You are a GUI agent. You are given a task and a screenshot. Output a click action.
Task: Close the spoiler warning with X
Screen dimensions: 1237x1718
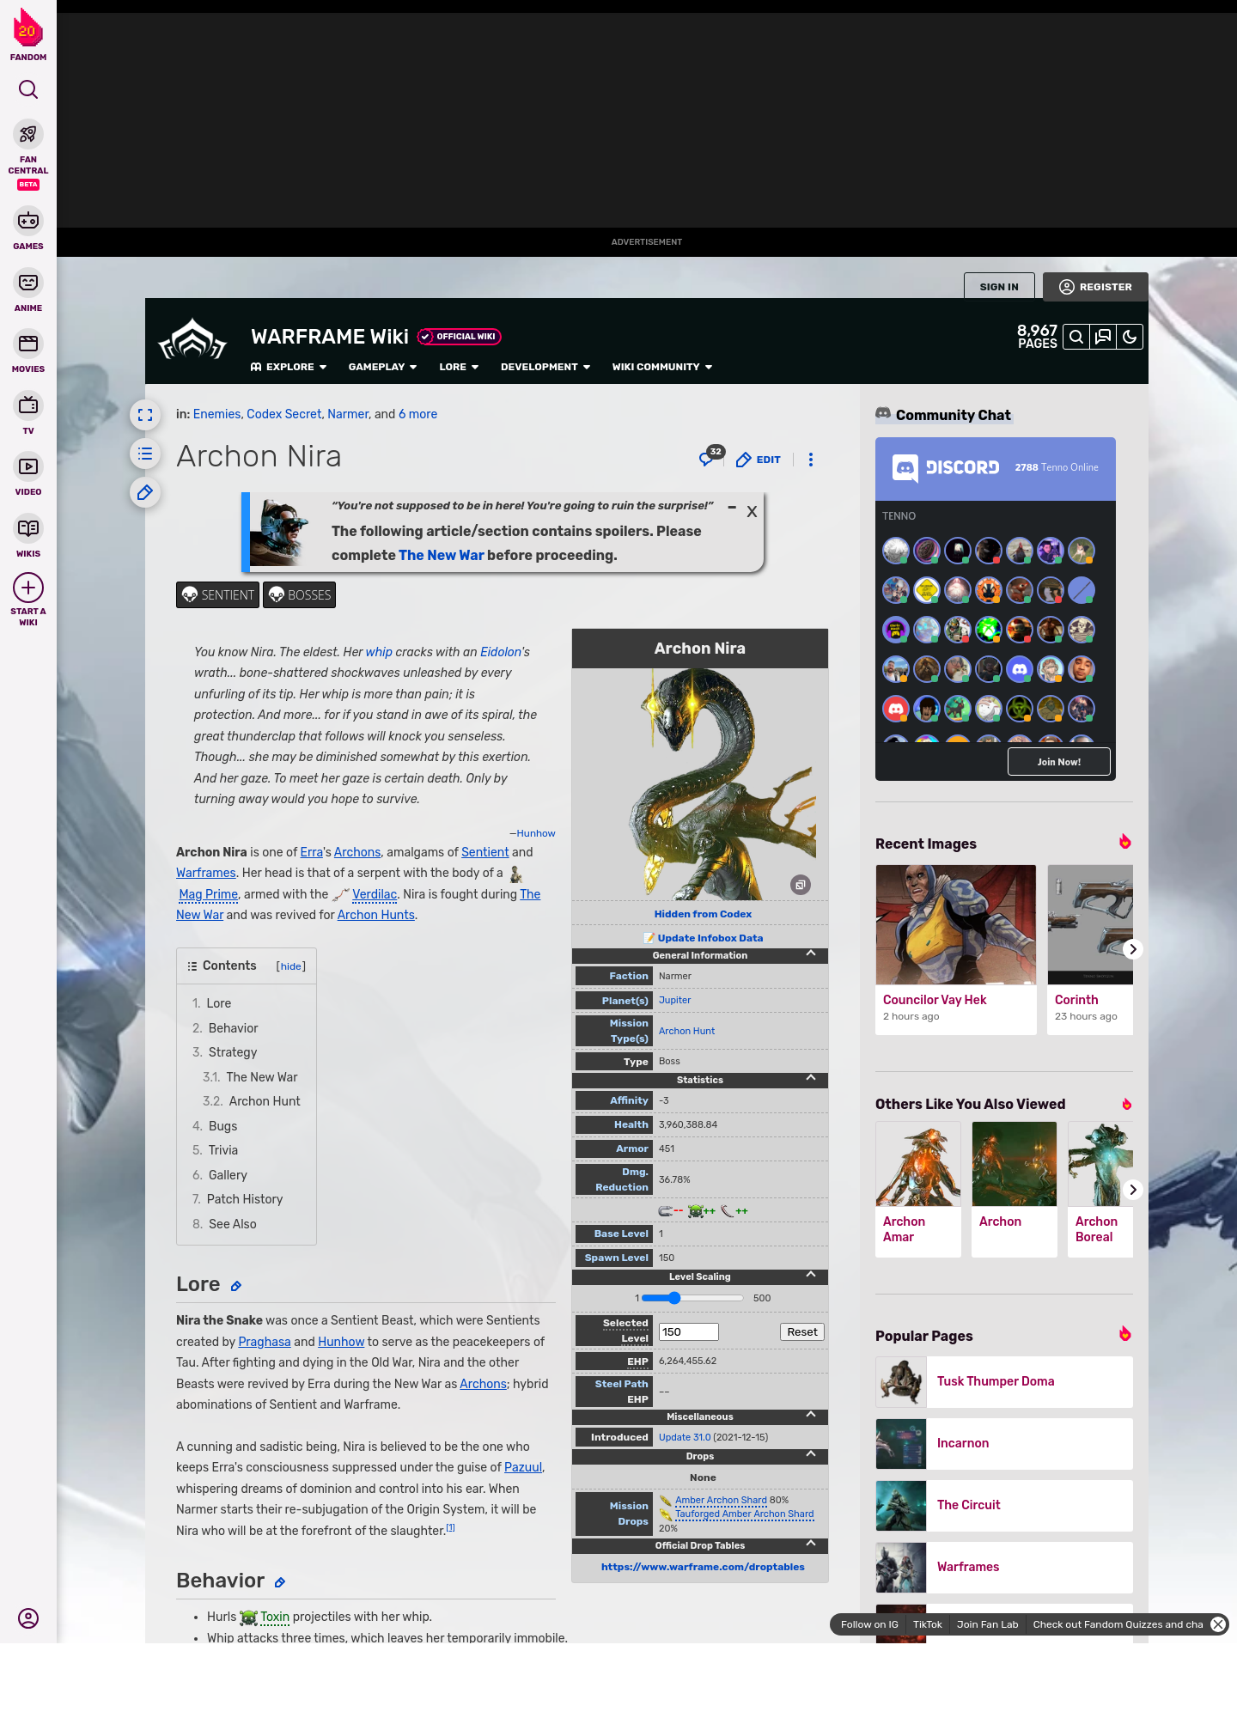pos(752,512)
